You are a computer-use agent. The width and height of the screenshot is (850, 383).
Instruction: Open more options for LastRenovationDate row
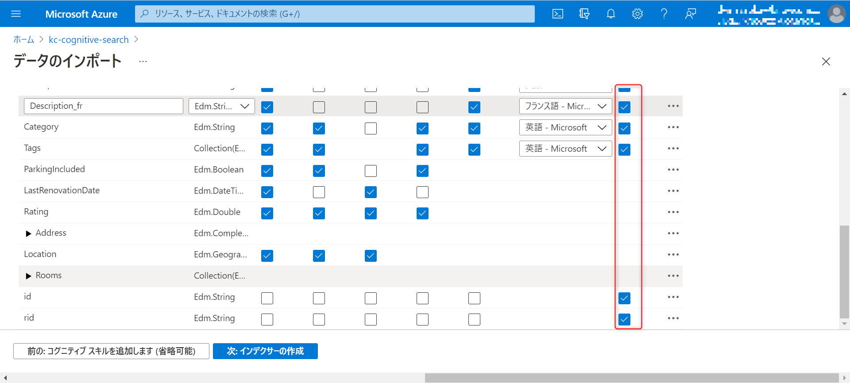click(x=673, y=191)
